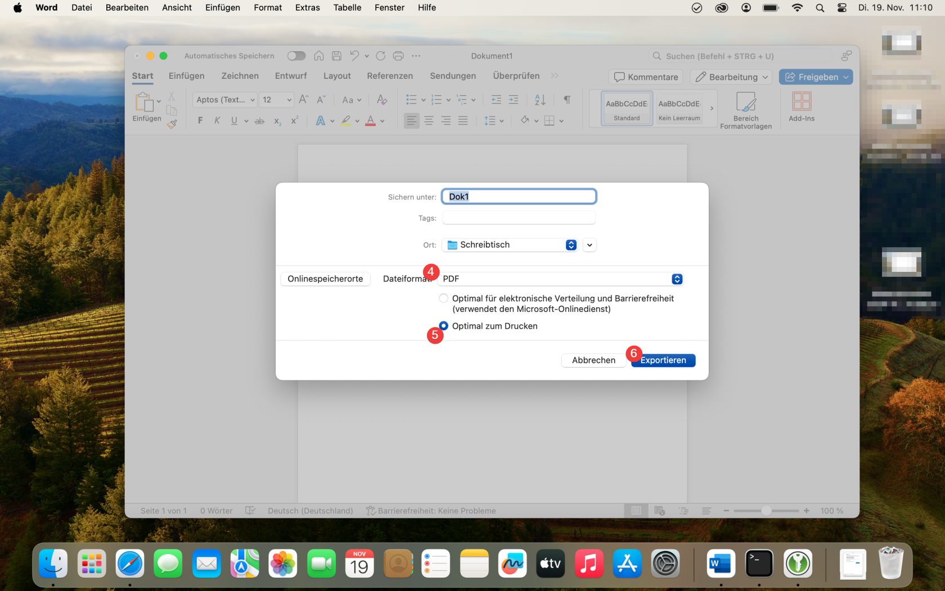The width and height of the screenshot is (945, 591).
Task: Switch to the Layout ribbon tab
Action: coord(337,76)
